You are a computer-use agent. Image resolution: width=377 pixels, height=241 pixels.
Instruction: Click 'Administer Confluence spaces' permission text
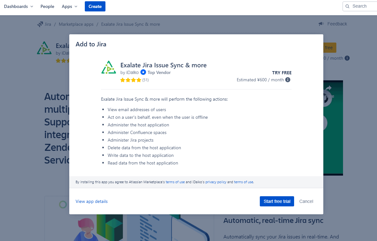coord(137,132)
